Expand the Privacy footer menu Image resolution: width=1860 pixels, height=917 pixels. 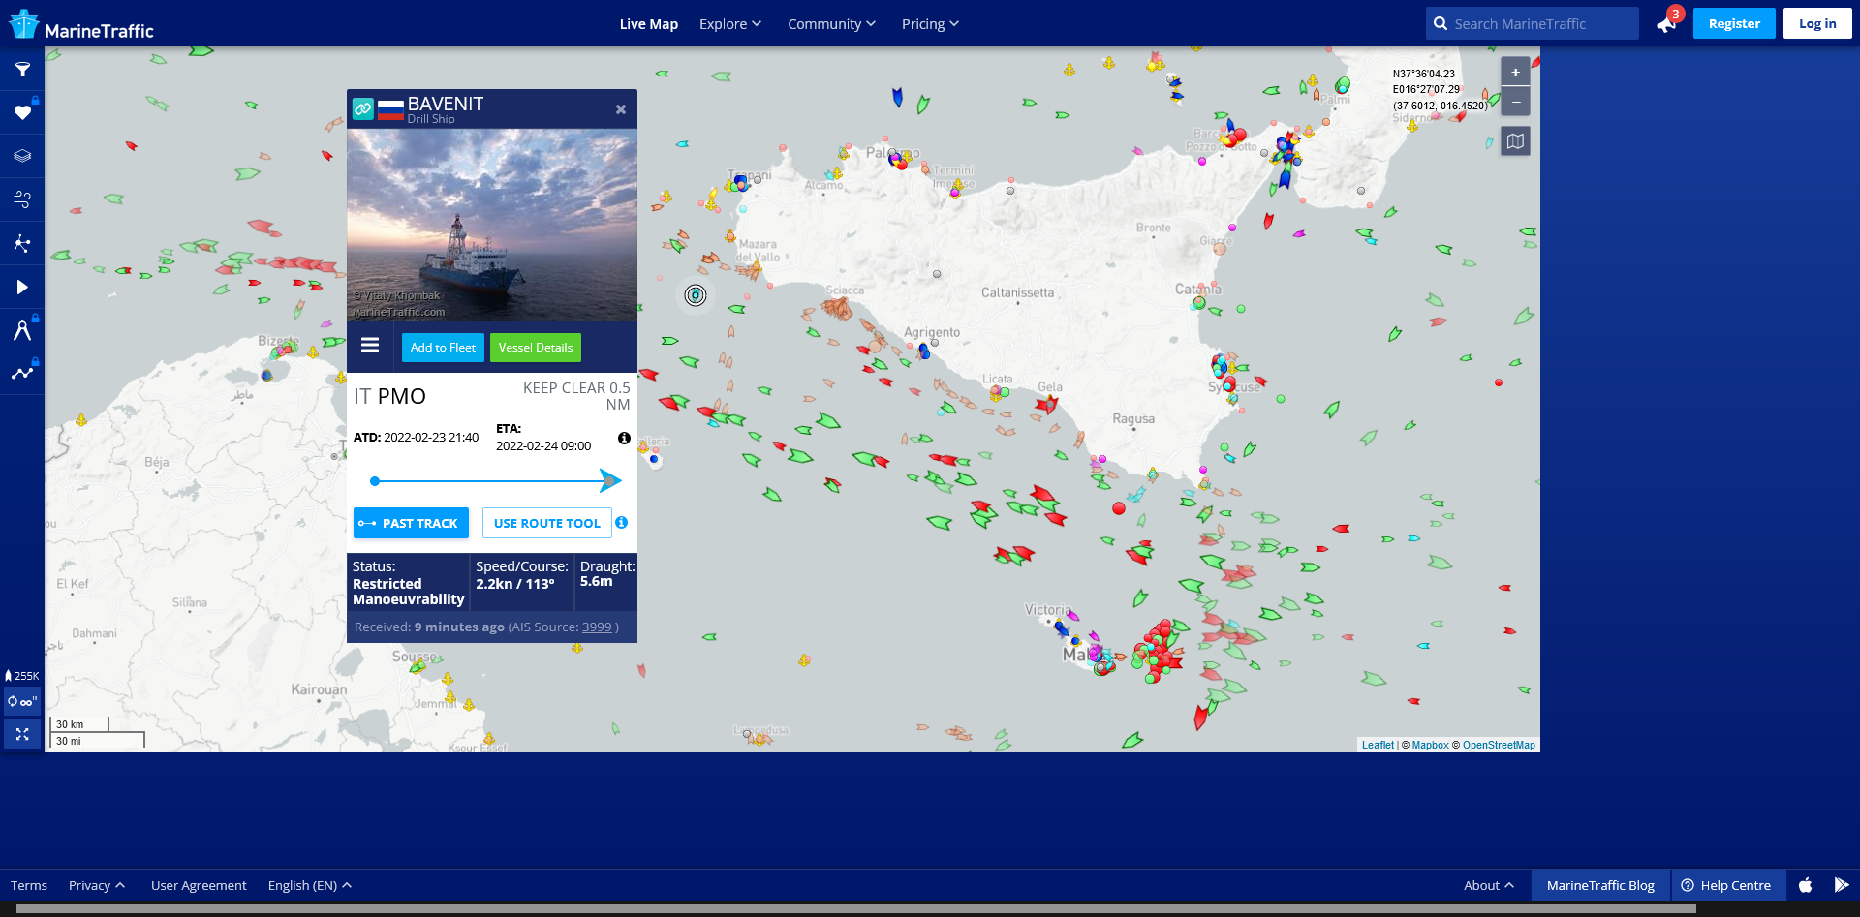97,885
